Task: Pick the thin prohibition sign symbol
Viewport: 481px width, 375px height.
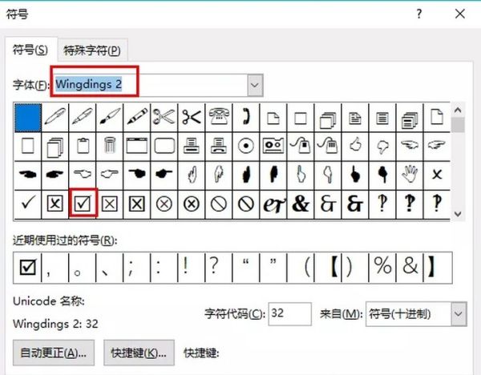Action: pyautogui.click(x=219, y=204)
